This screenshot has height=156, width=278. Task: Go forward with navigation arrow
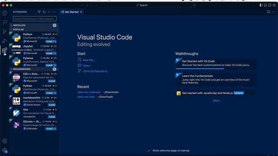click(87, 5)
